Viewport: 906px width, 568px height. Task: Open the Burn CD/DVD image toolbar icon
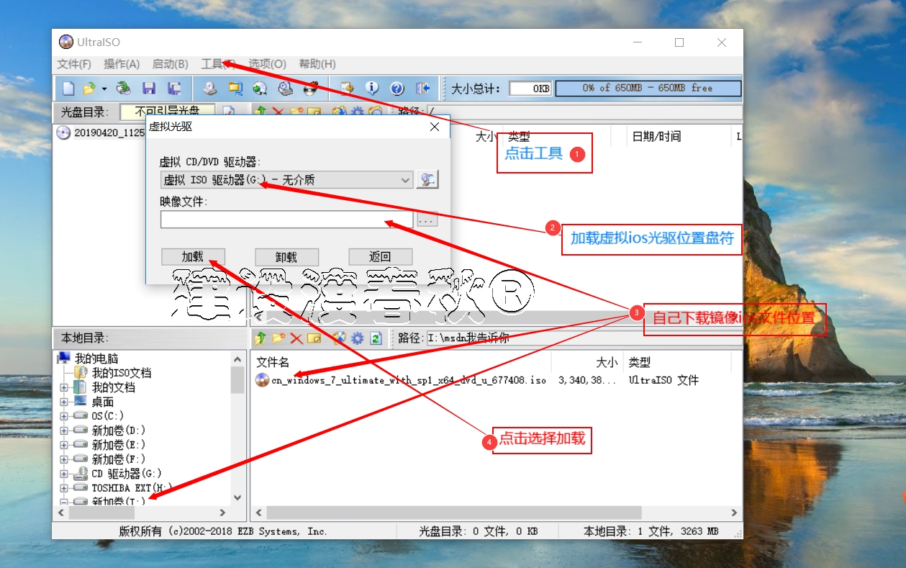[284, 88]
